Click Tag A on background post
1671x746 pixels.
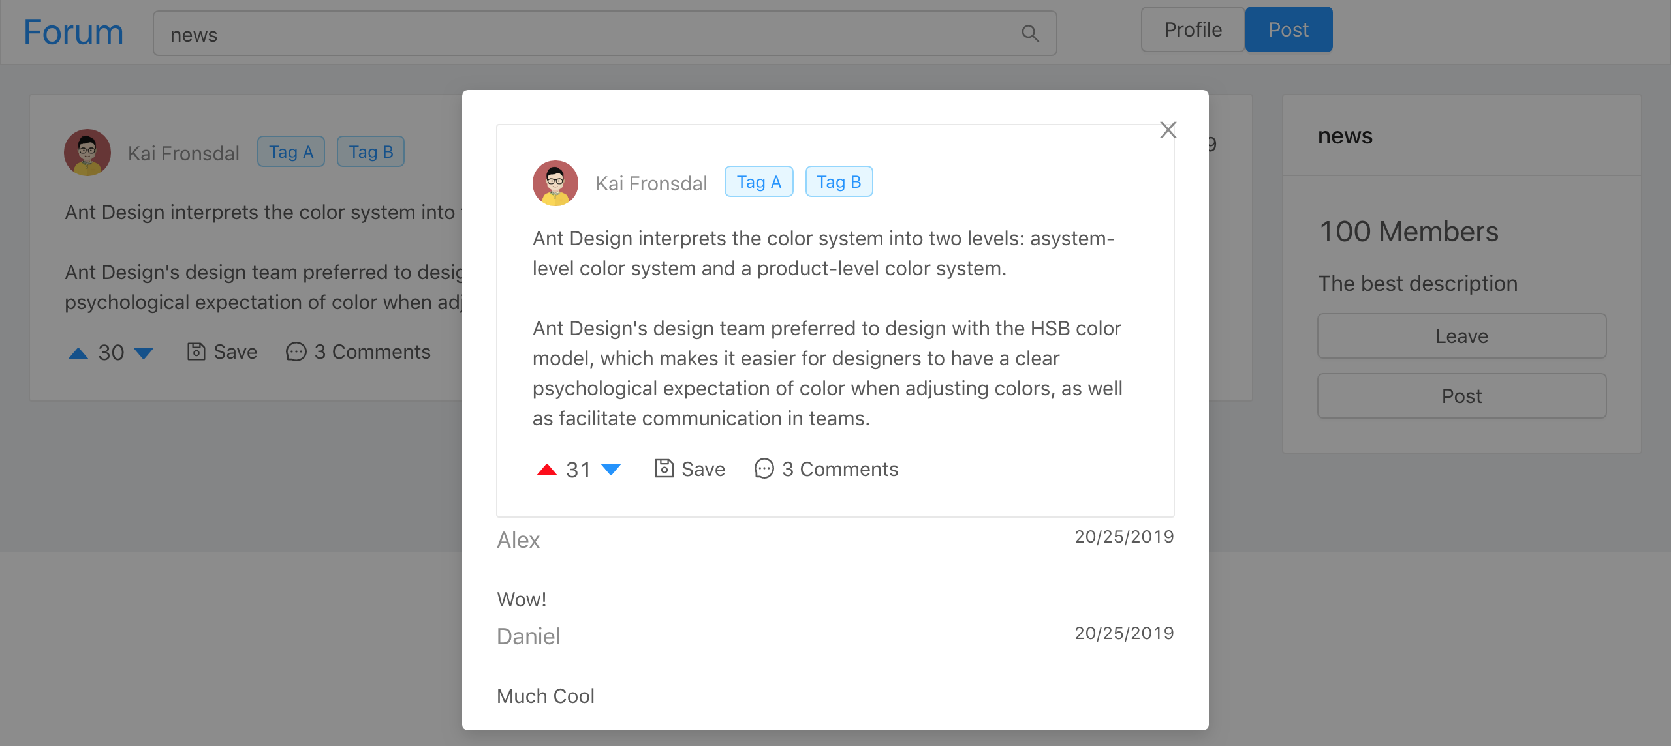tap(290, 152)
